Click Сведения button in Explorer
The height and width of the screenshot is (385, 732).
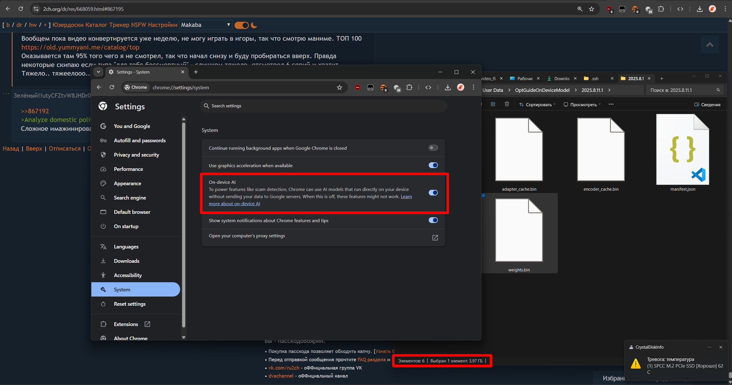(x=707, y=104)
